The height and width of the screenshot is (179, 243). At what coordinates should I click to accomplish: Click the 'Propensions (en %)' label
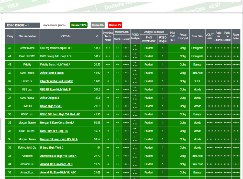click(54, 25)
